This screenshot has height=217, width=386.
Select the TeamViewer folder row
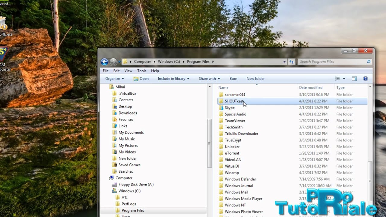[x=292, y=121]
